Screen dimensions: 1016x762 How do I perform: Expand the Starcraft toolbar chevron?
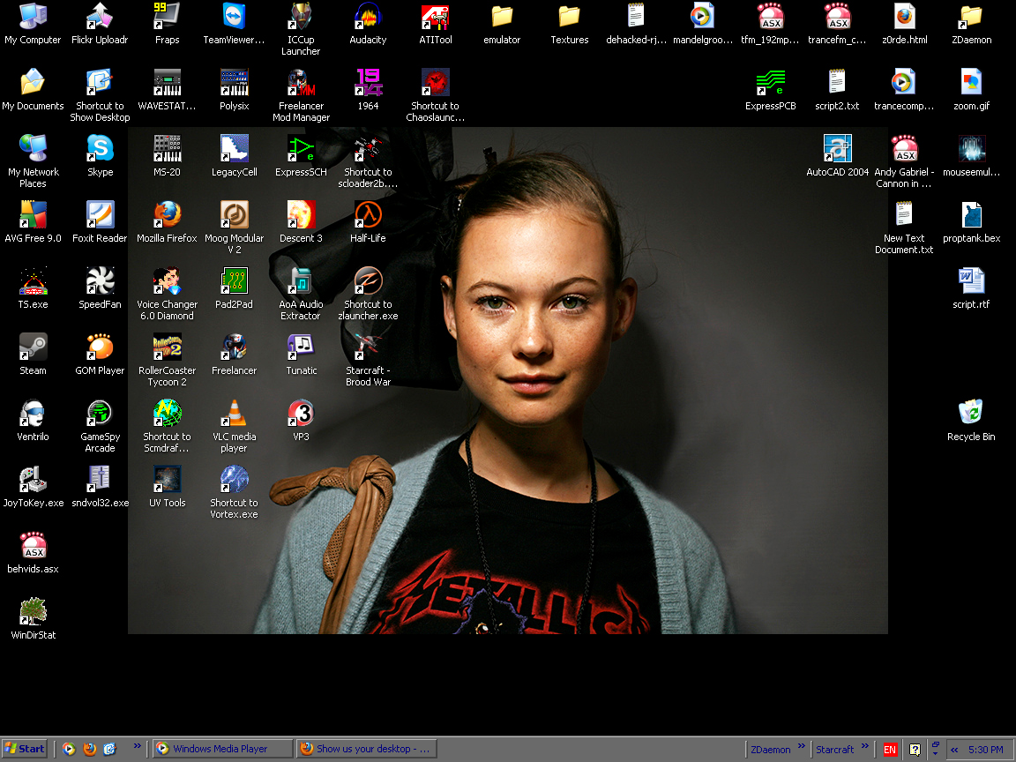(865, 746)
